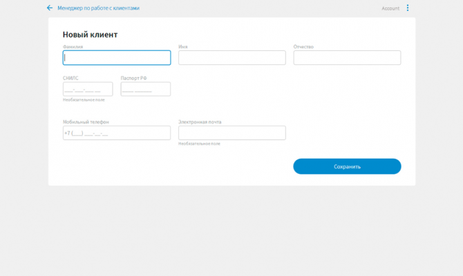
Task: Click the Отчество field label
Action: (303, 47)
